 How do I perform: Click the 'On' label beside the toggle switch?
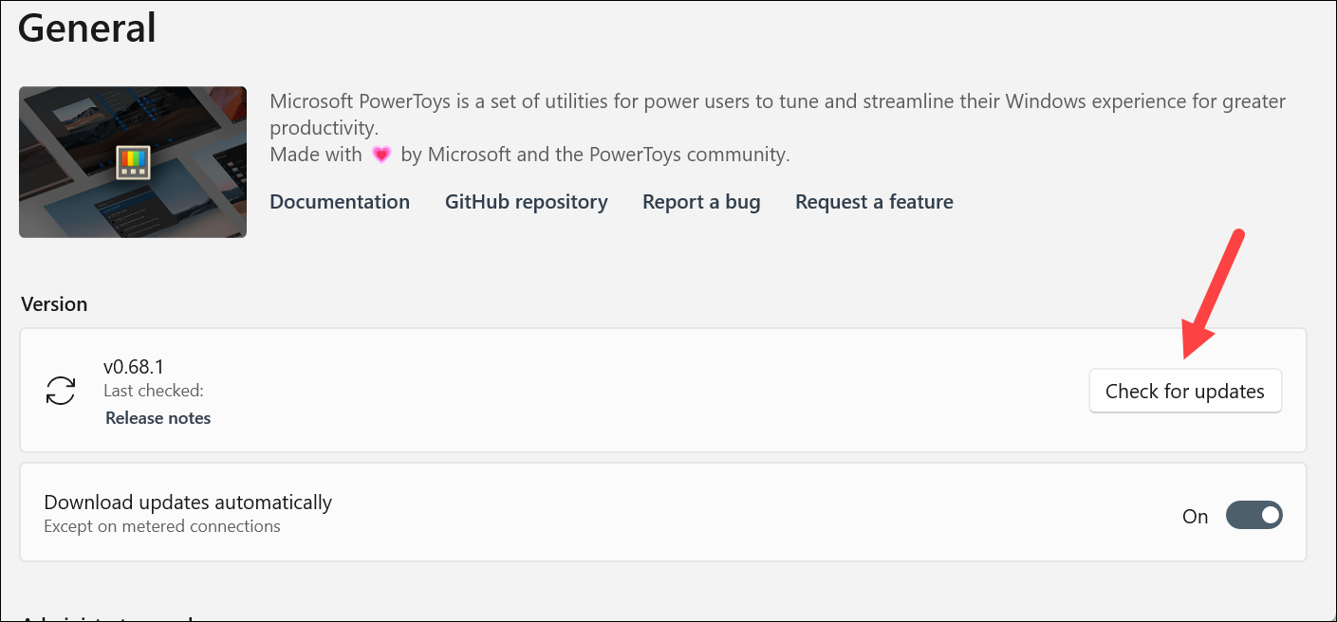1195,517
